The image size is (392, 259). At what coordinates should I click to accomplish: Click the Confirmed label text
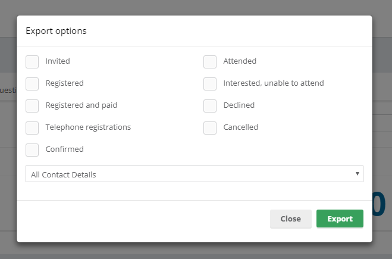(64, 149)
